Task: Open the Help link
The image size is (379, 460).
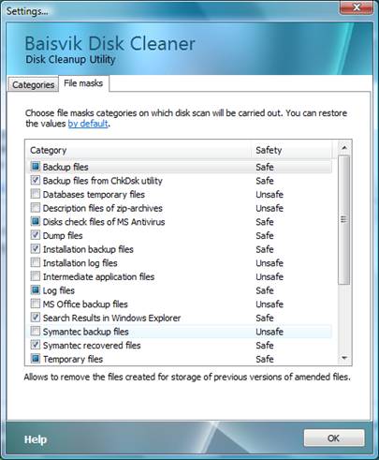Action: click(x=36, y=439)
